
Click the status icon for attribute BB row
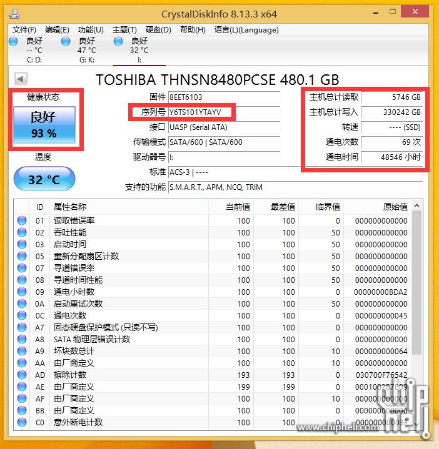[x=22, y=410]
